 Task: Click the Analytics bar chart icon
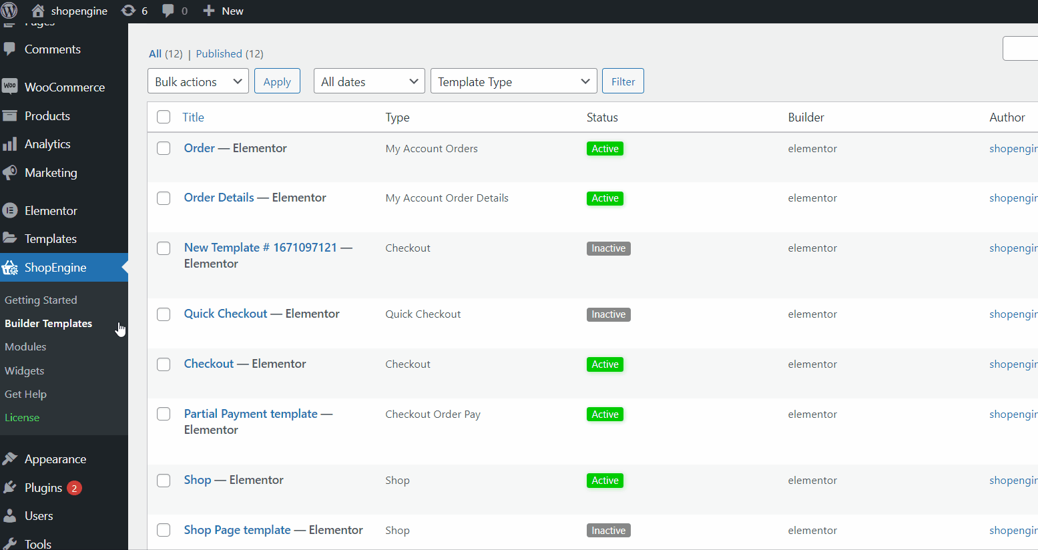[9, 144]
